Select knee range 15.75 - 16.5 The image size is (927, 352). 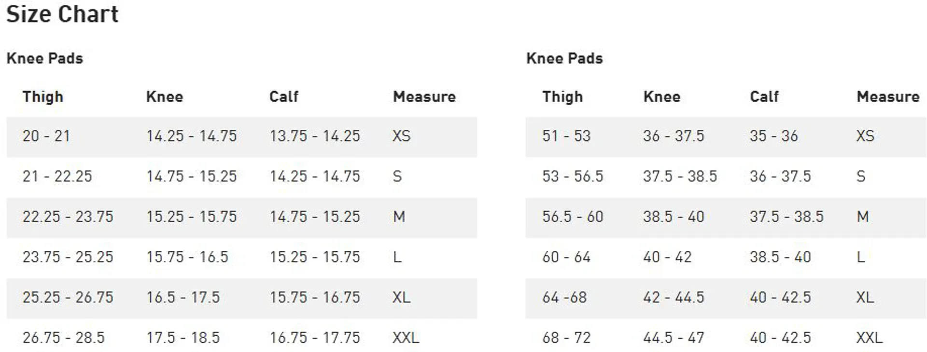(x=187, y=257)
